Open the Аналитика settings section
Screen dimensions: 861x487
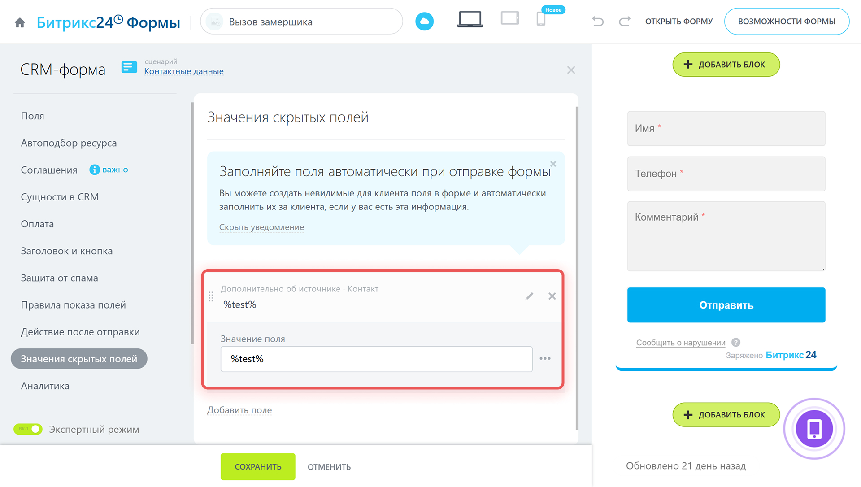[45, 386]
